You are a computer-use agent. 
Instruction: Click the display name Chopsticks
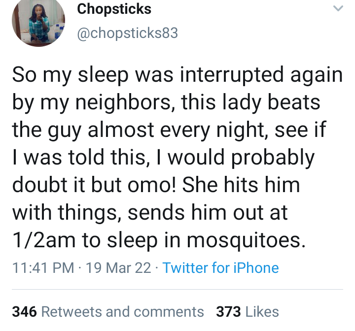(114, 9)
